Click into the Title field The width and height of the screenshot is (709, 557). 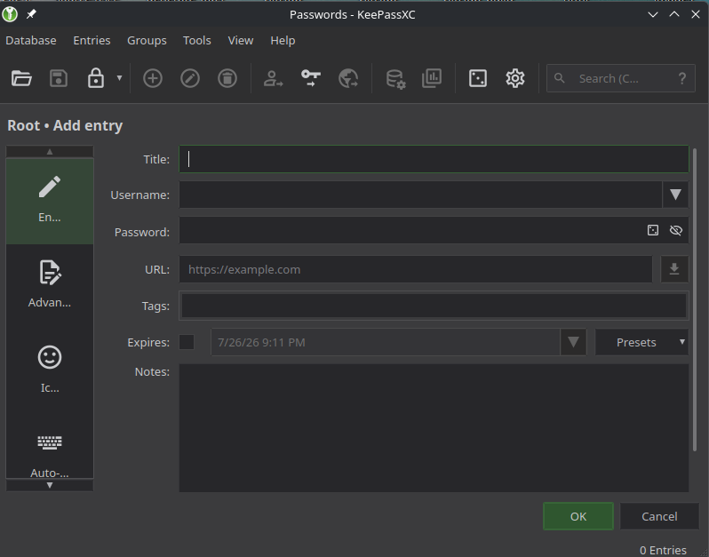(434, 159)
